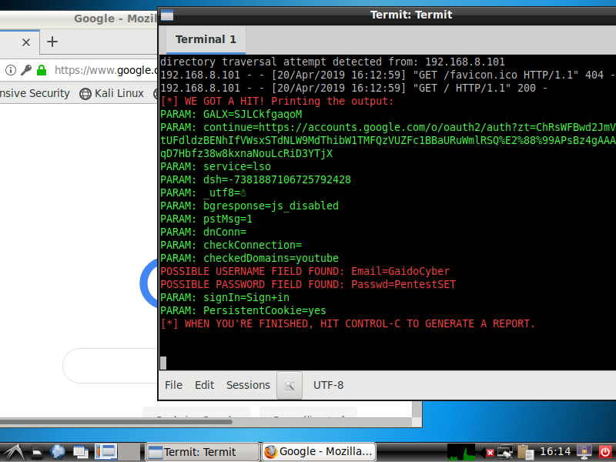Open the Sessions menu in Termit
This screenshot has height=462, width=616.
(248, 385)
